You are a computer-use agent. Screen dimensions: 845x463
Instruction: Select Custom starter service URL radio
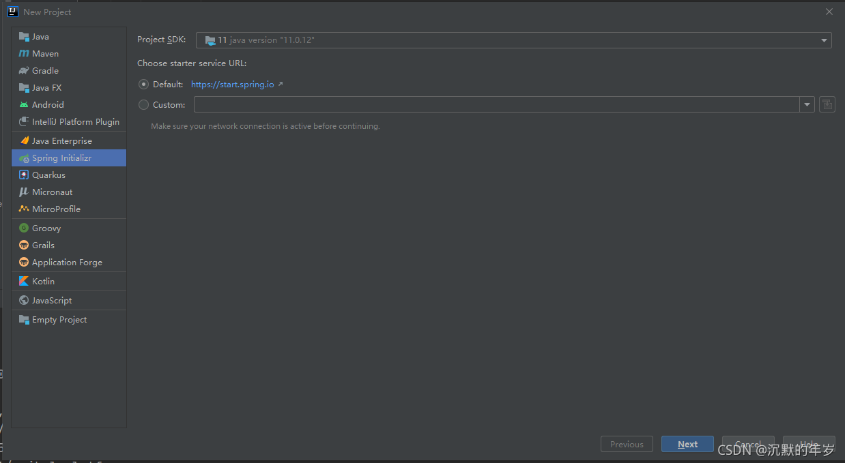click(143, 105)
